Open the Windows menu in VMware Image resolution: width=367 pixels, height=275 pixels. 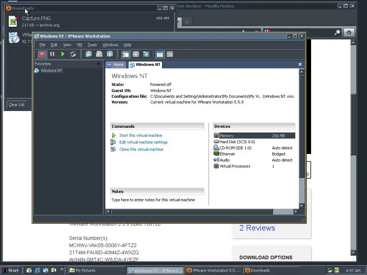110,45
